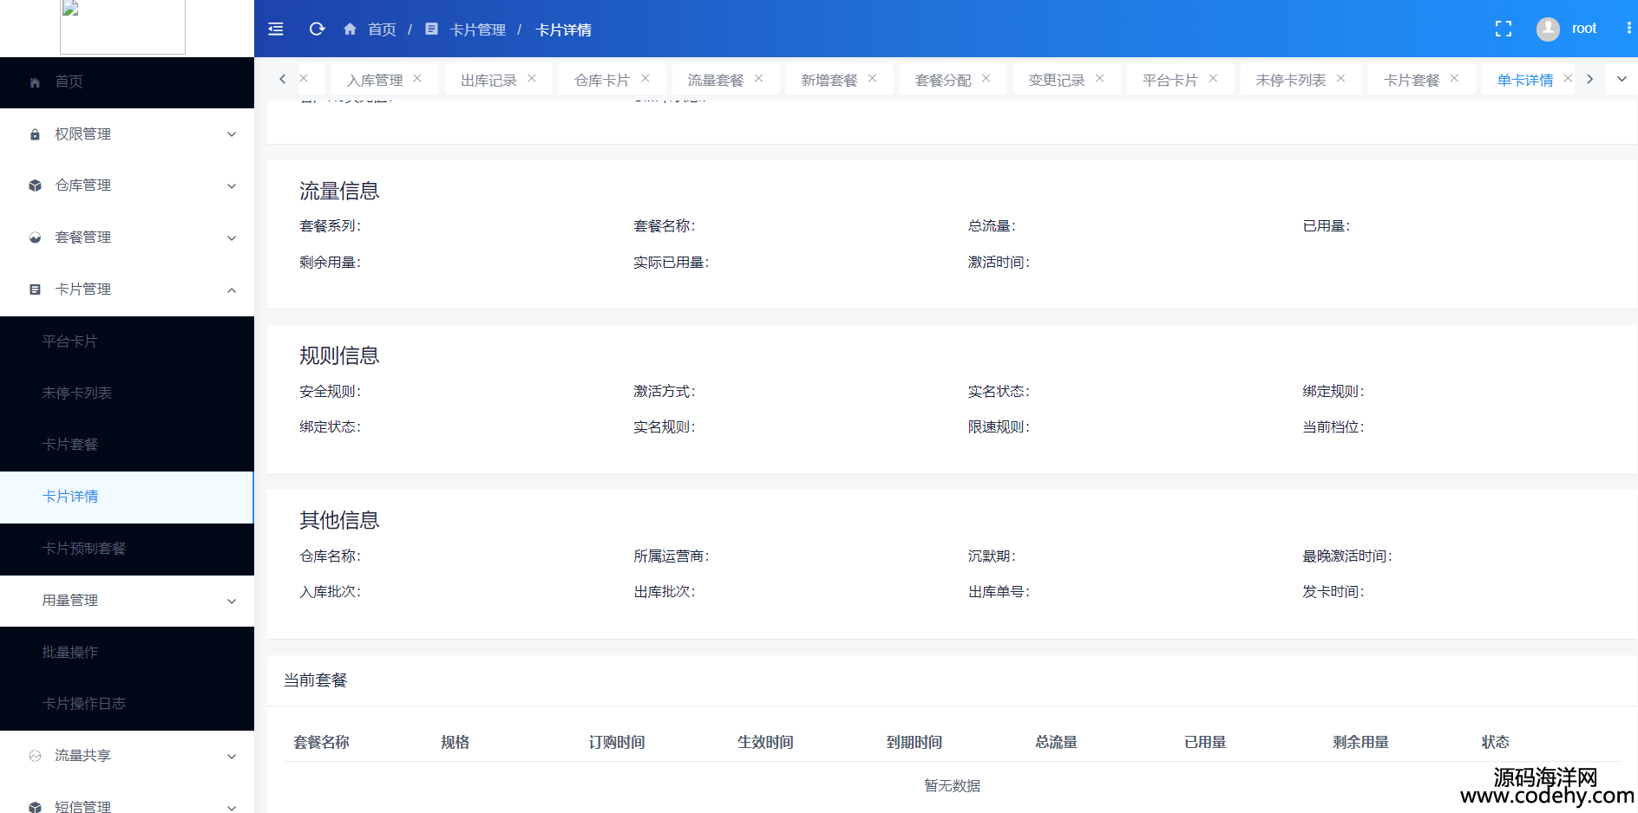
Task: Click the box icon beside 仓库管理
Action: tap(35, 185)
